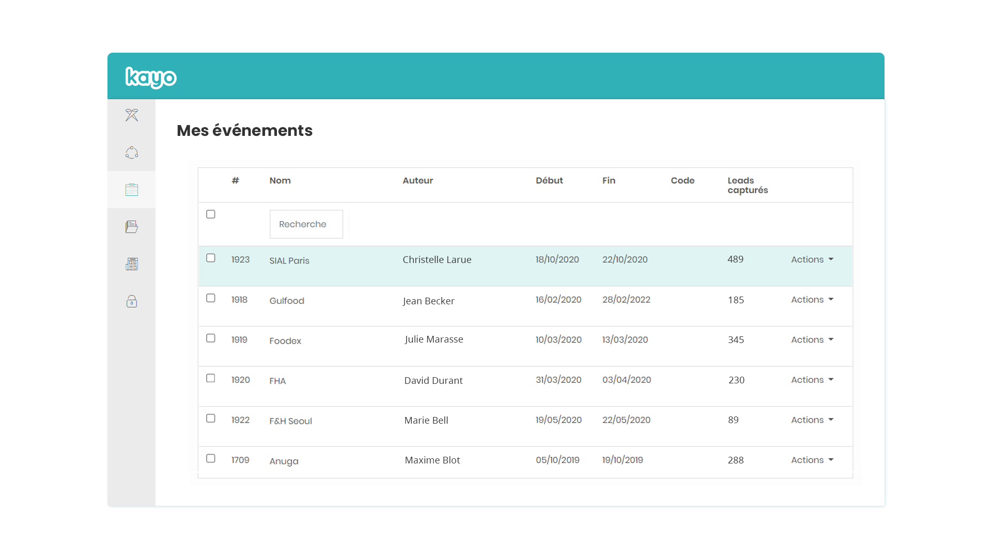
Task: Check the box for Gulfood row
Action: click(x=211, y=298)
